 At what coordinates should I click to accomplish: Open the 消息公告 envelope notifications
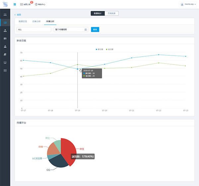(26, 4)
